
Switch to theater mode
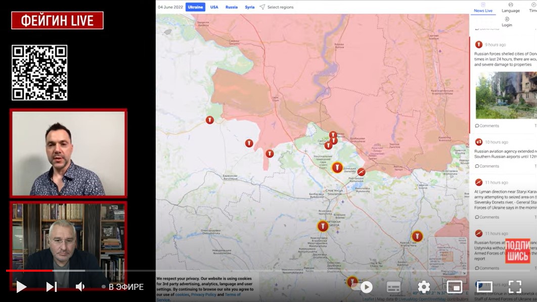coord(484,287)
